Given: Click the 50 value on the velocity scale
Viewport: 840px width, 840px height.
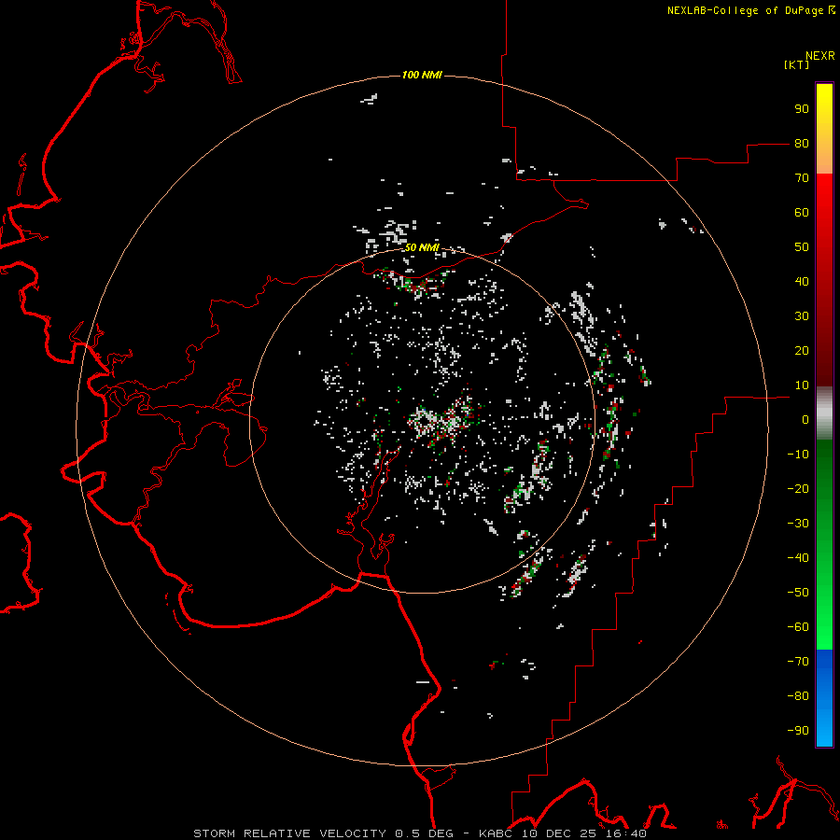Looking at the screenshot, I should click(802, 247).
